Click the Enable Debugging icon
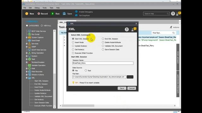The height and width of the screenshot is (113, 202). pyautogui.click(x=76, y=12)
